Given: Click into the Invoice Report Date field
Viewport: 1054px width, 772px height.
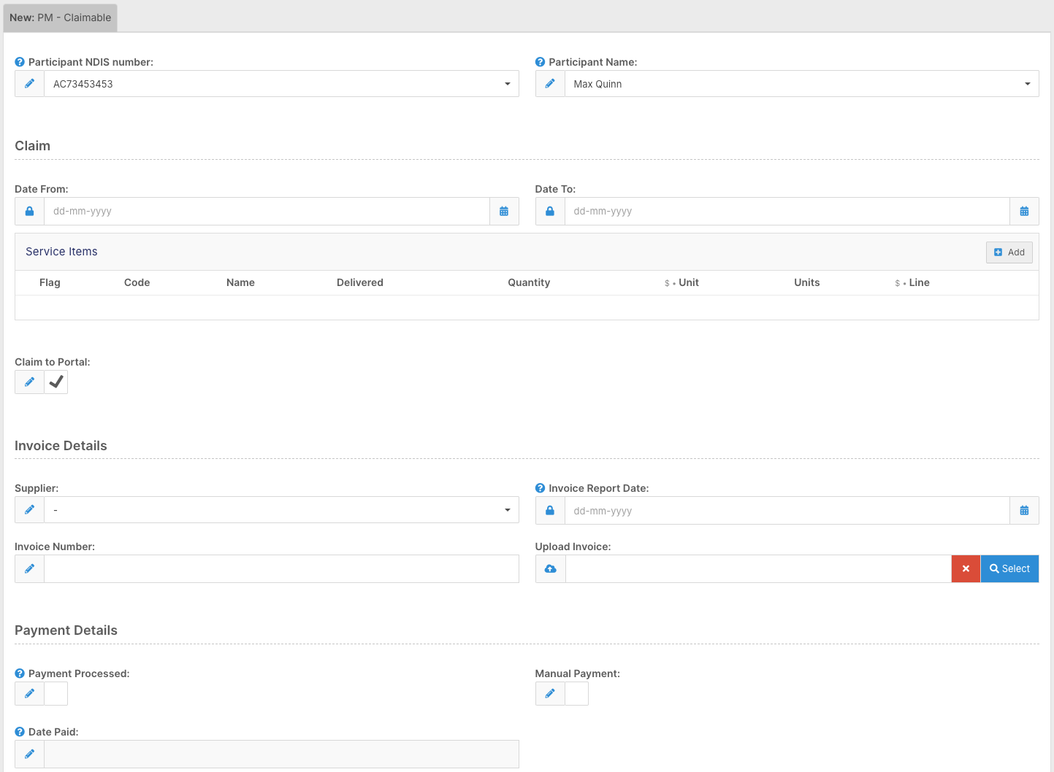Looking at the screenshot, I should tap(787, 510).
